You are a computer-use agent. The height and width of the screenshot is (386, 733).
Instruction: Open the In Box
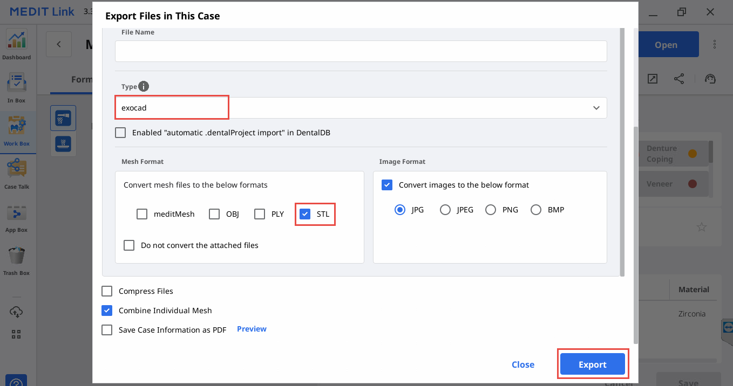tap(16, 86)
